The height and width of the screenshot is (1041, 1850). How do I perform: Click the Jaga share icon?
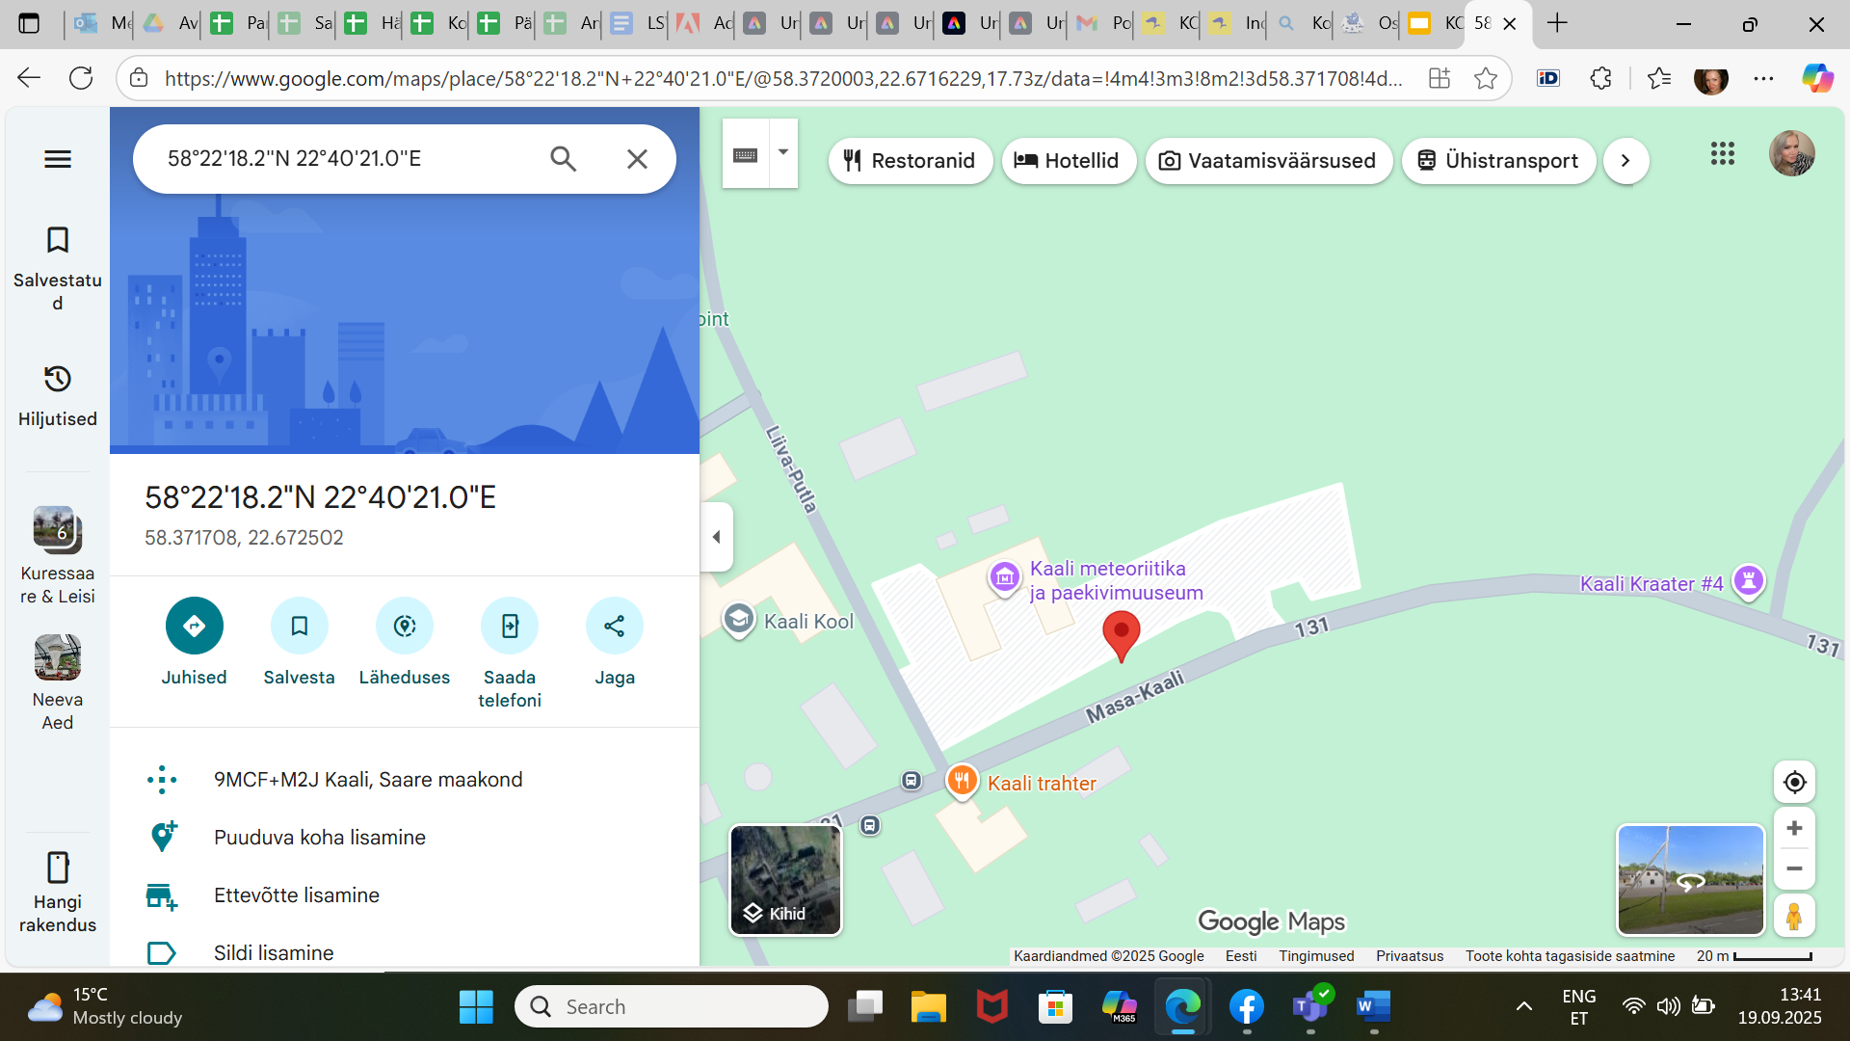coord(614,626)
